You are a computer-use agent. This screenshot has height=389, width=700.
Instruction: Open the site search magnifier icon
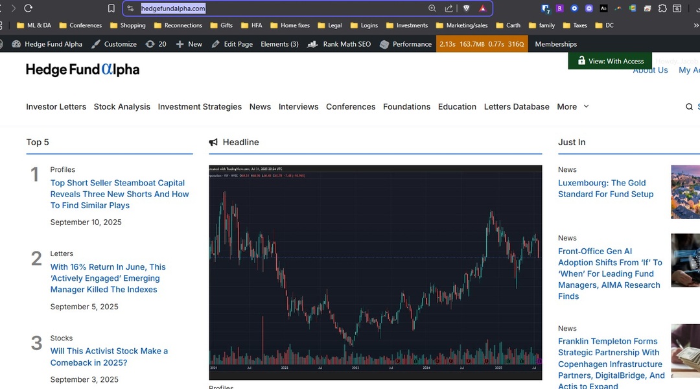[690, 107]
